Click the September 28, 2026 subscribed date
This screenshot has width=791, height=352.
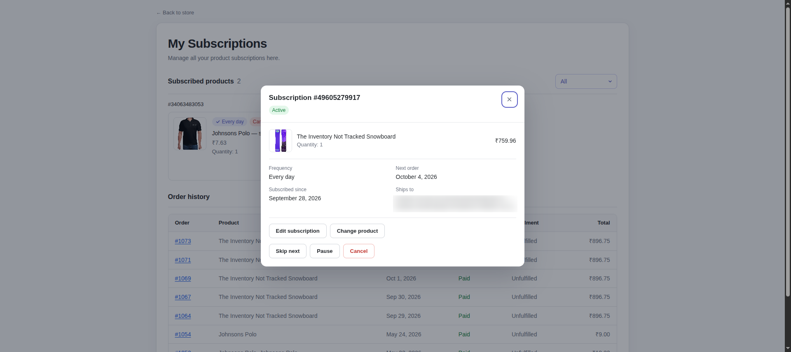295,198
